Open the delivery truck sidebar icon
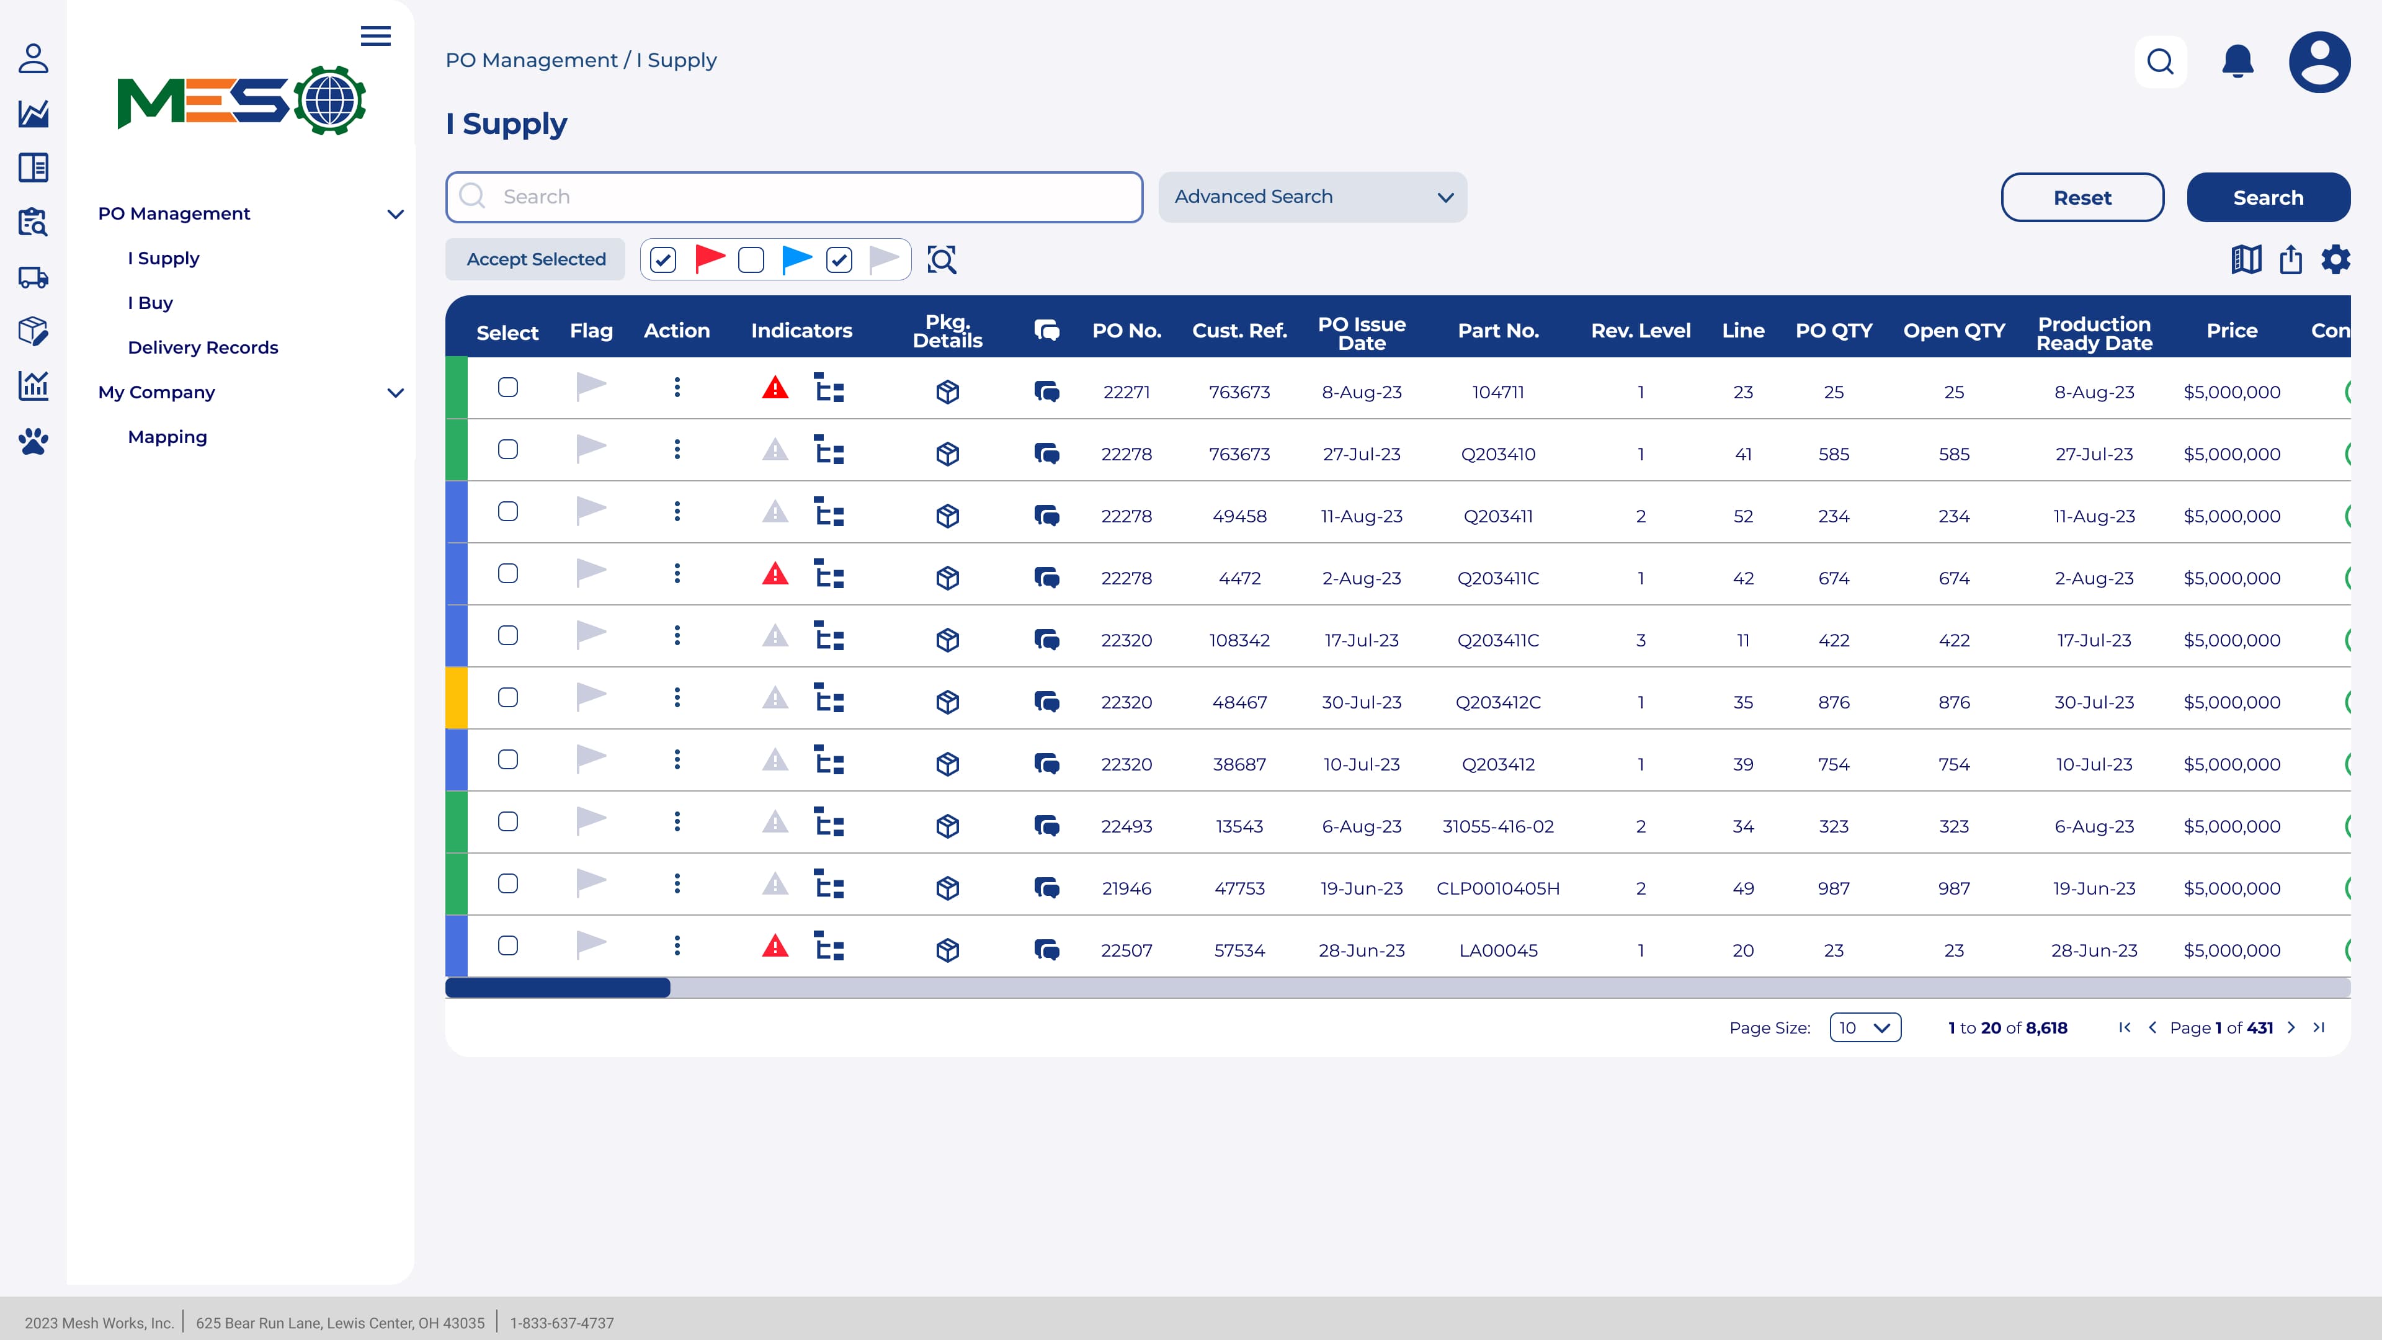Viewport: 2382px width, 1340px height. 34,277
